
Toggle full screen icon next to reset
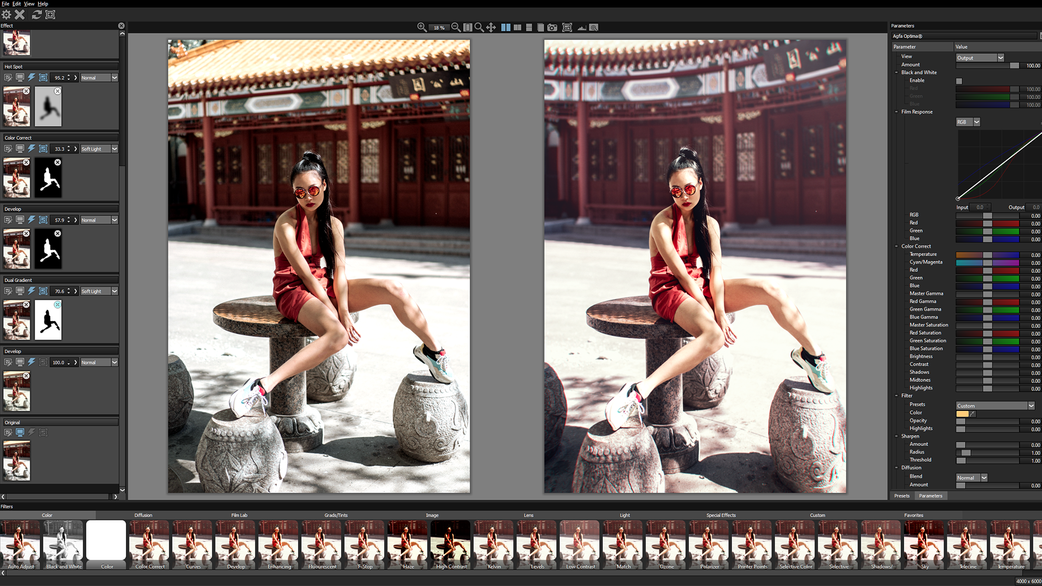(50, 15)
